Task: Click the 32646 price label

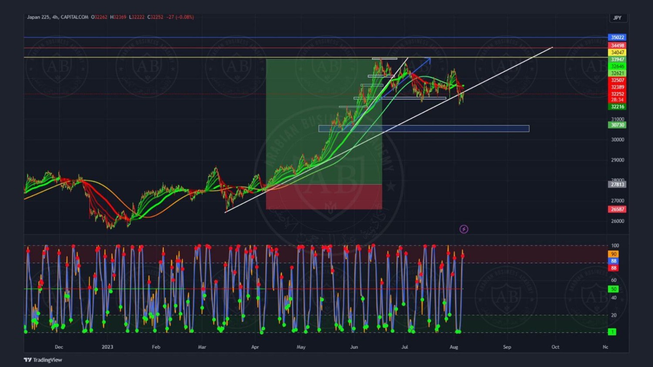Action: (x=617, y=66)
